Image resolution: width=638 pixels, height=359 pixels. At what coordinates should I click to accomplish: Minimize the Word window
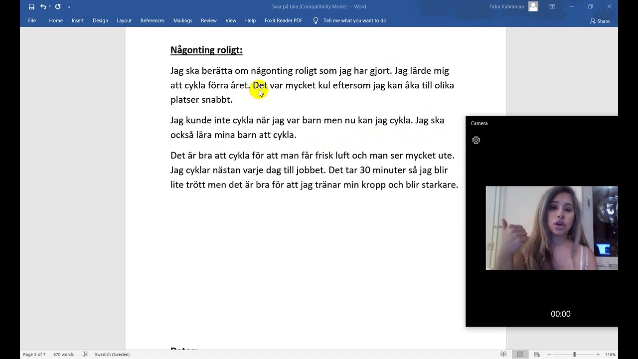point(571,6)
